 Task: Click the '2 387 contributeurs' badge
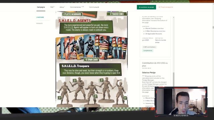(149, 47)
